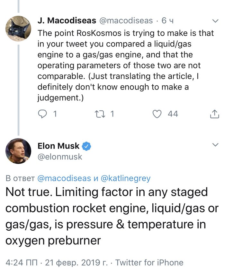Screen dimensions: 225x274
Task: Click the "6 ч" tweet timestamp
Action: [167, 21]
